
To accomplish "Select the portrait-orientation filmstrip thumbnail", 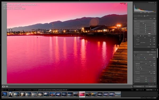I will click(10, 94).
